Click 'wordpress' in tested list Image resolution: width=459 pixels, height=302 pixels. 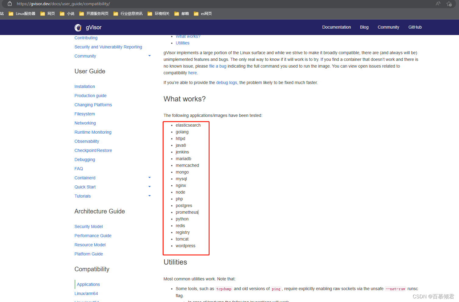pos(185,246)
